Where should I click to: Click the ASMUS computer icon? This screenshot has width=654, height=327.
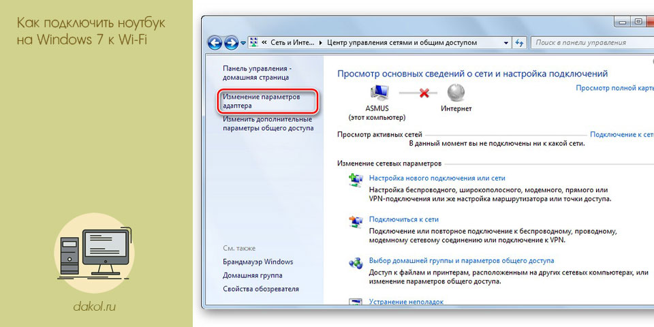pyautogui.click(x=379, y=92)
